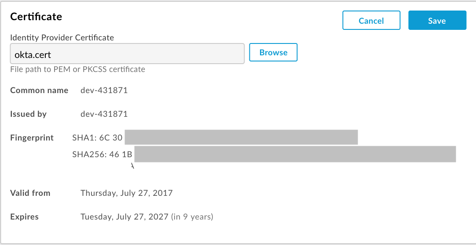The height and width of the screenshot is (245, 476).
Task: Click the 'SHA1: 6C 30' text
Action: click(97, 138)
